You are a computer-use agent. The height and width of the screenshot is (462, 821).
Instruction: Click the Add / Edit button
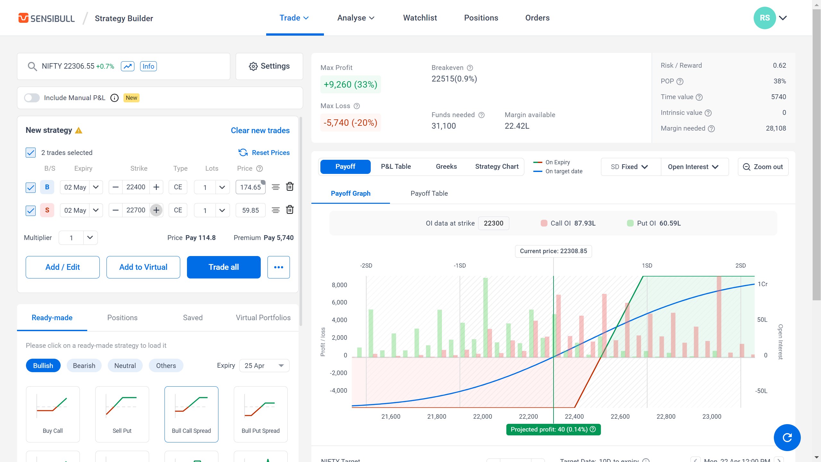coord(63,267)
